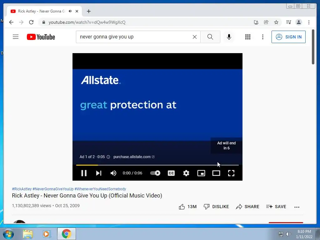The height and width of the screenshot is (240, 320).
Task: Open a new tab with plus button
Action: click(x=88, y=11)
